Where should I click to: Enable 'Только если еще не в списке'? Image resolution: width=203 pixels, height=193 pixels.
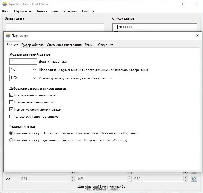click(x=11, y=117)
